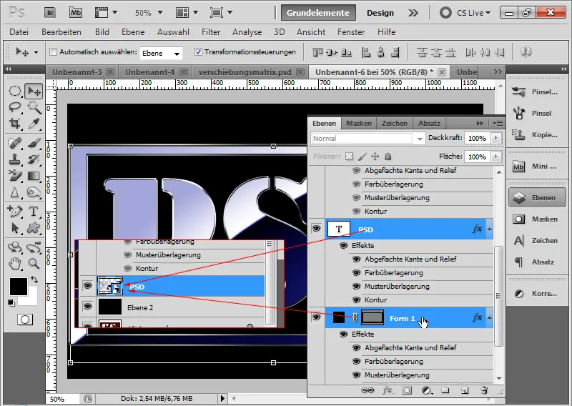Open the Ebene menu
Screen dimensions: 572x406
pyautogui.click(x=133, y=32)
